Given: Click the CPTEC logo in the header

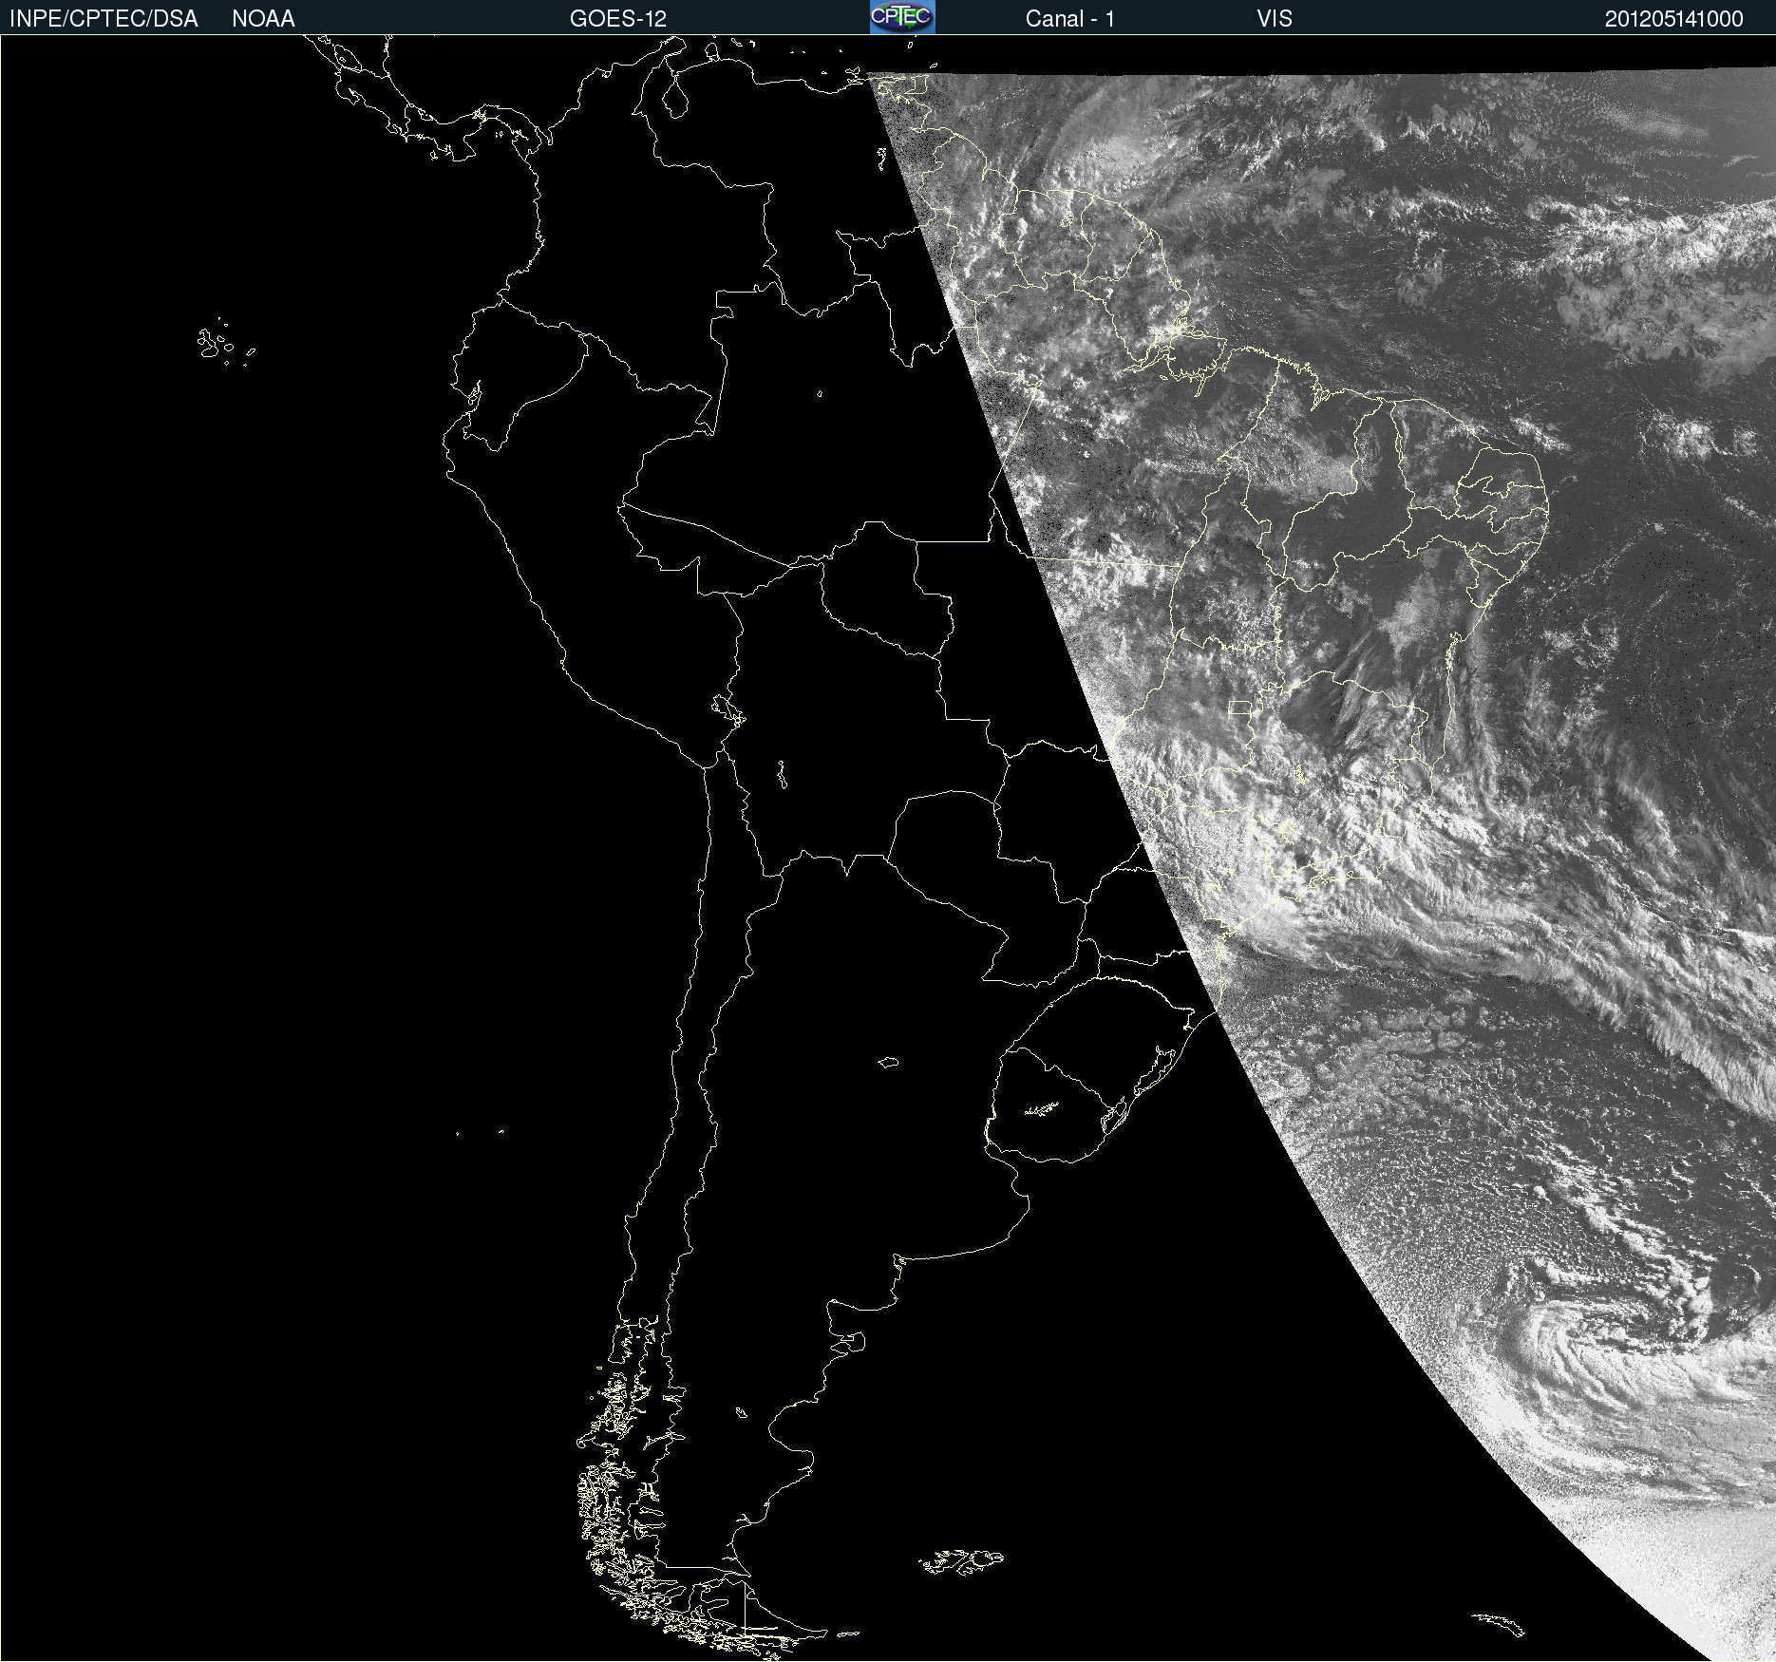Looking at the screenshot, I should click(902, 17).
